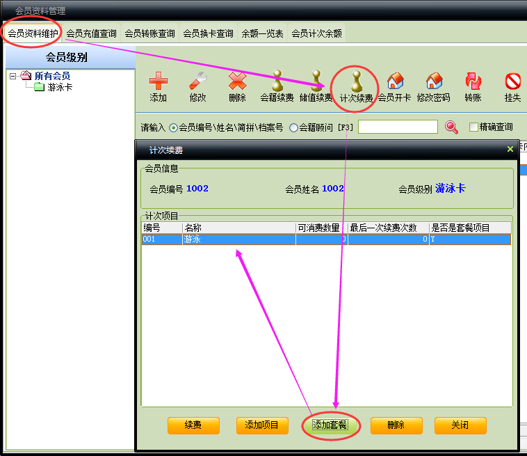Switch to the 会员换卡查询 tab
527x456 pixels.
208,33
